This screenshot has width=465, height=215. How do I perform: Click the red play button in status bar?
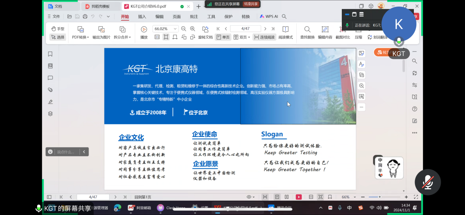299,197
